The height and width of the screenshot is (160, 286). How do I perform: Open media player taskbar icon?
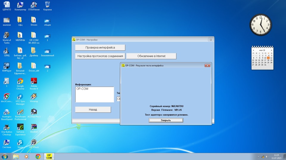(27, 156)
